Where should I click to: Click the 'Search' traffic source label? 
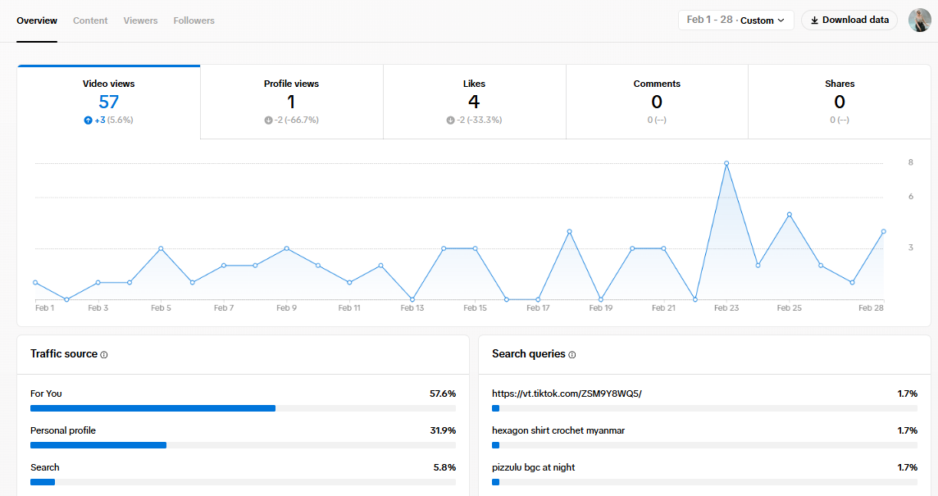pyautogui.click(x=45, y=467)
